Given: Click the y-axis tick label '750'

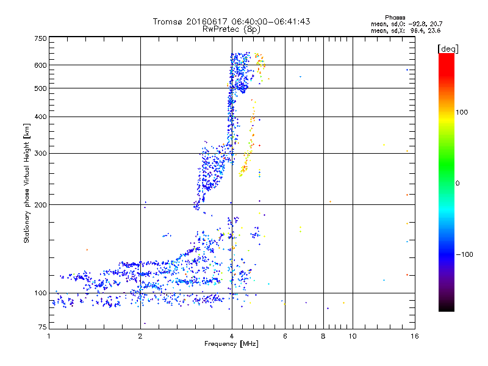Looking at the screenshot, I should click(x=40, y=38).
